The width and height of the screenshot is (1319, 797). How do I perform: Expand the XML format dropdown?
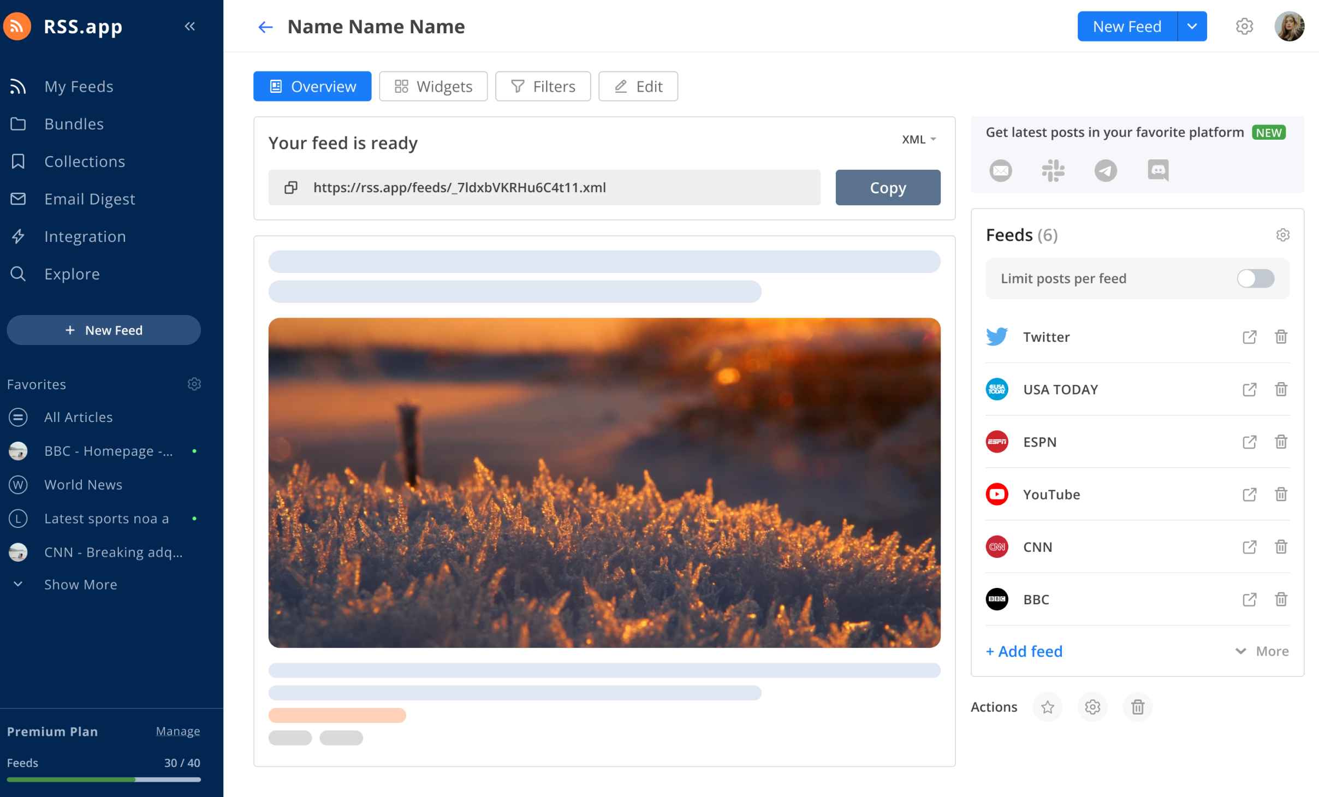point(919,139)
